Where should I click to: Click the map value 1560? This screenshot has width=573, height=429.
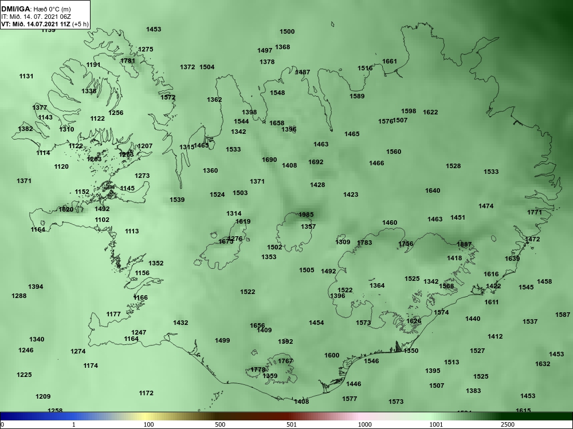394,152
